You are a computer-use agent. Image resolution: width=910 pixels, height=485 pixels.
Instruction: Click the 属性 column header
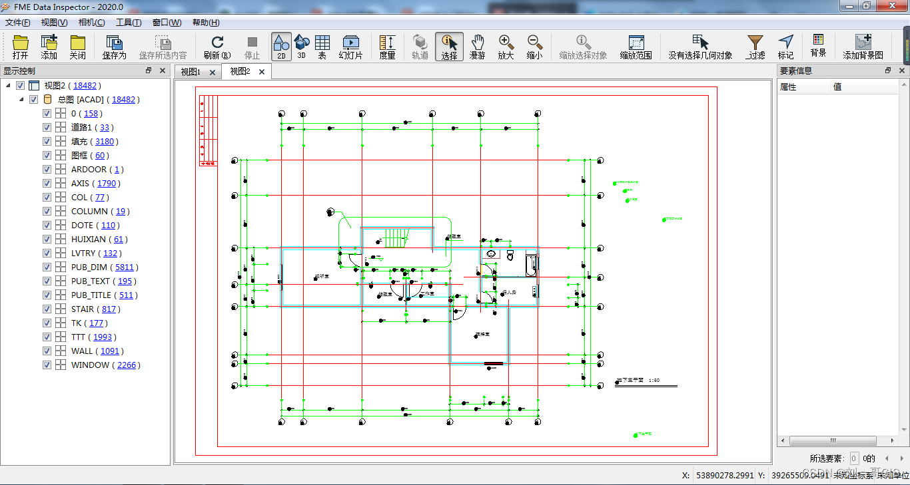(804, 87)
